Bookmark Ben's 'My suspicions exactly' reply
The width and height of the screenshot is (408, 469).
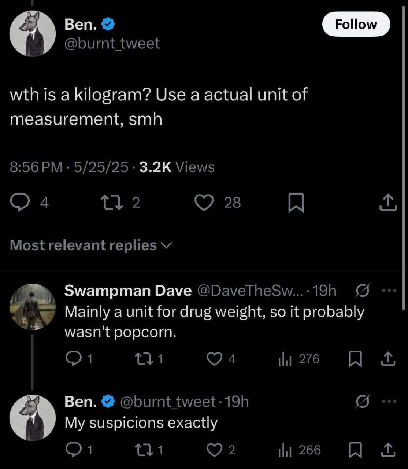click(x=355, y=450)
